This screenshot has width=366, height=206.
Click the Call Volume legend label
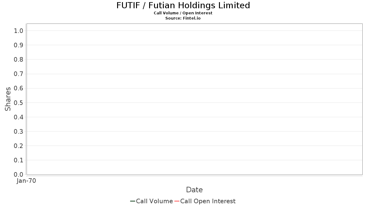tap(154, 201)
